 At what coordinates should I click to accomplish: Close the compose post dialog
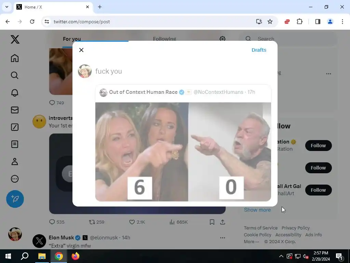(x=81, y=50)
